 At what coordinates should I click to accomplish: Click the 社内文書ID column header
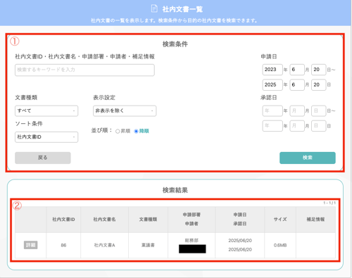63,220
